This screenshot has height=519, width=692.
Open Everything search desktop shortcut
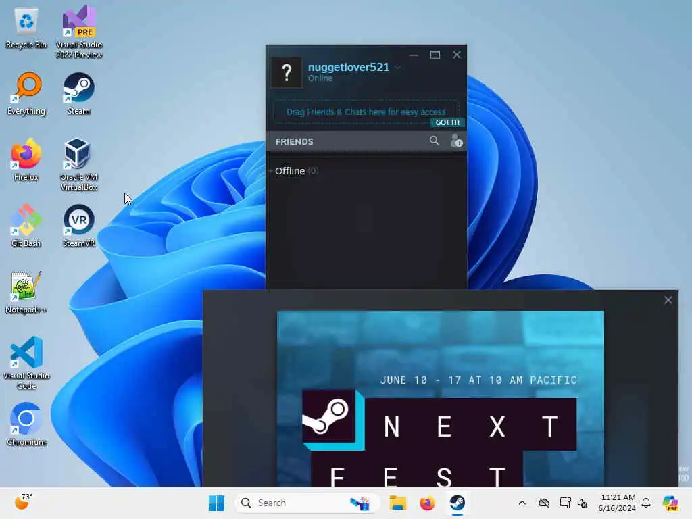point(26,93)
